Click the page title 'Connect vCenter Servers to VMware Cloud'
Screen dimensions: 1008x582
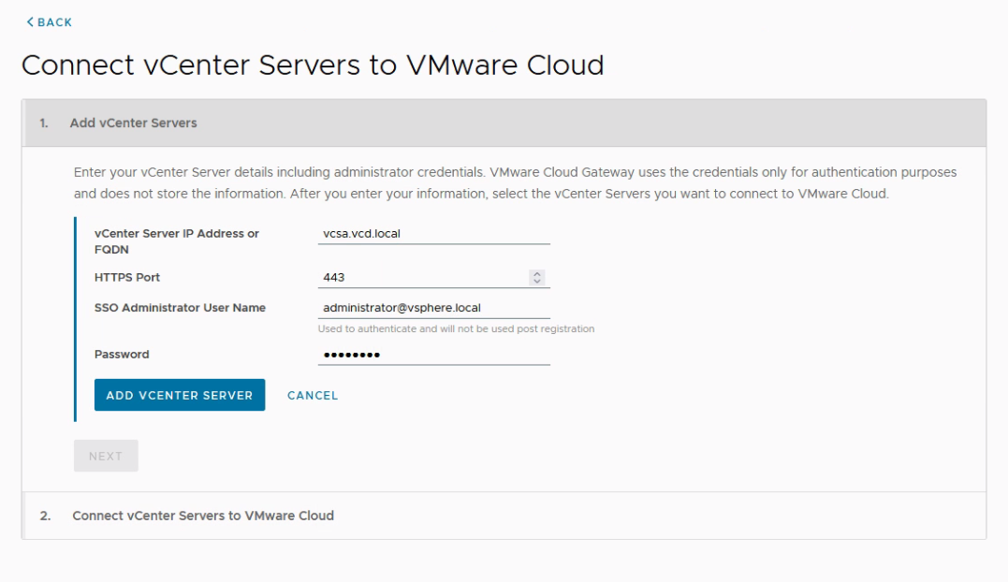click(313, 65)
